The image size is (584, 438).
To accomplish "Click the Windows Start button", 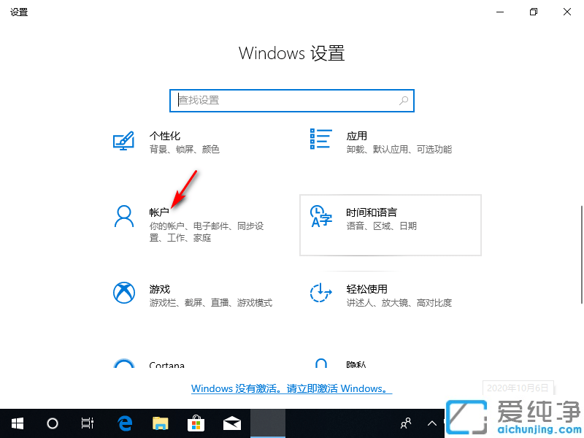I will pyautogui.click(x=18, y=423).
